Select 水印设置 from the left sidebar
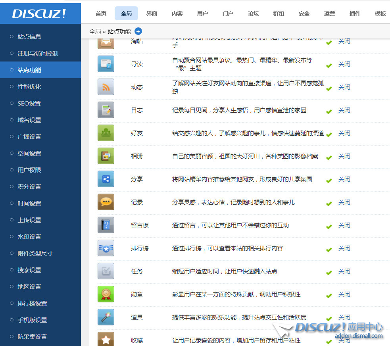This screenshot has width=390, height=346. pos(29,236)
